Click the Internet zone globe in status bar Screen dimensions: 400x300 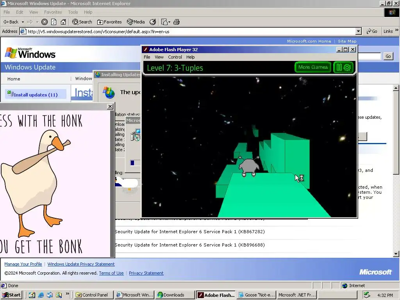coord(345,286)
